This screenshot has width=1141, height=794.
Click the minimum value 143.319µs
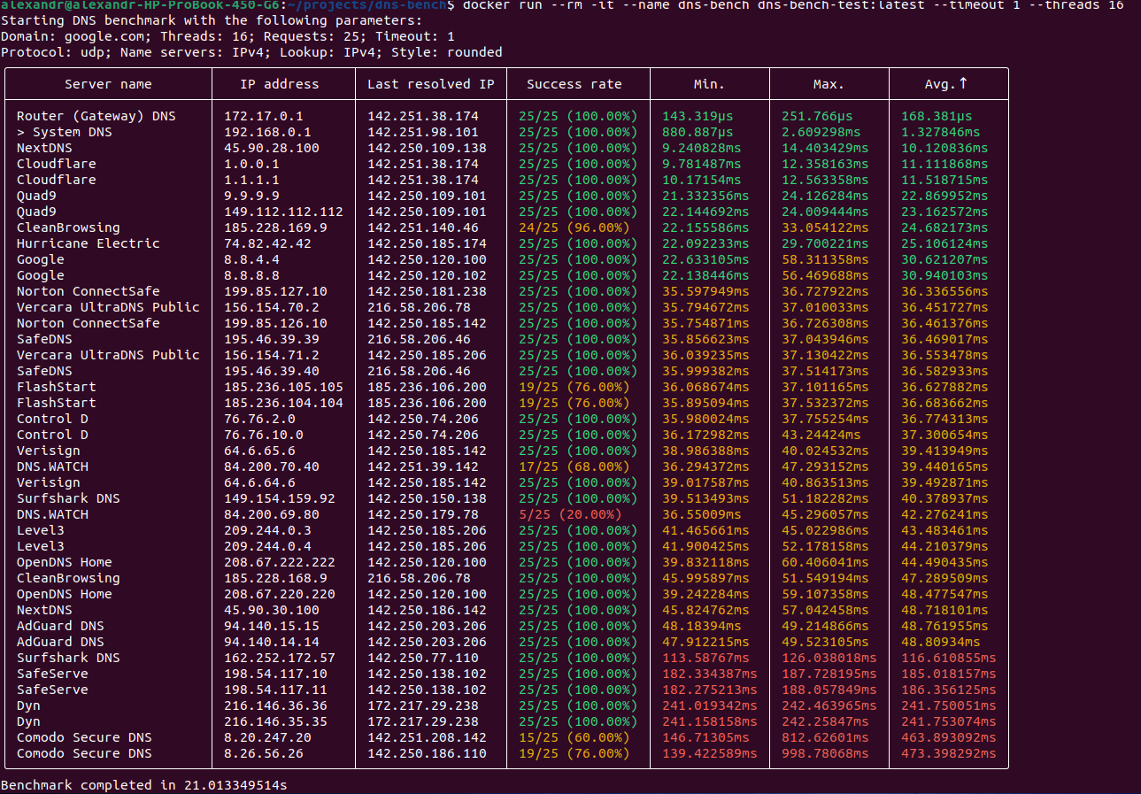click(x=698, y=116)
